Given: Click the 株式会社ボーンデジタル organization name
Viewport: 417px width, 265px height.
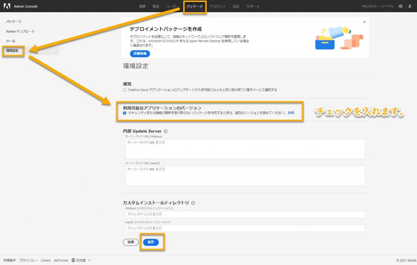Looking at the screenshot, I should coord(377,6).
